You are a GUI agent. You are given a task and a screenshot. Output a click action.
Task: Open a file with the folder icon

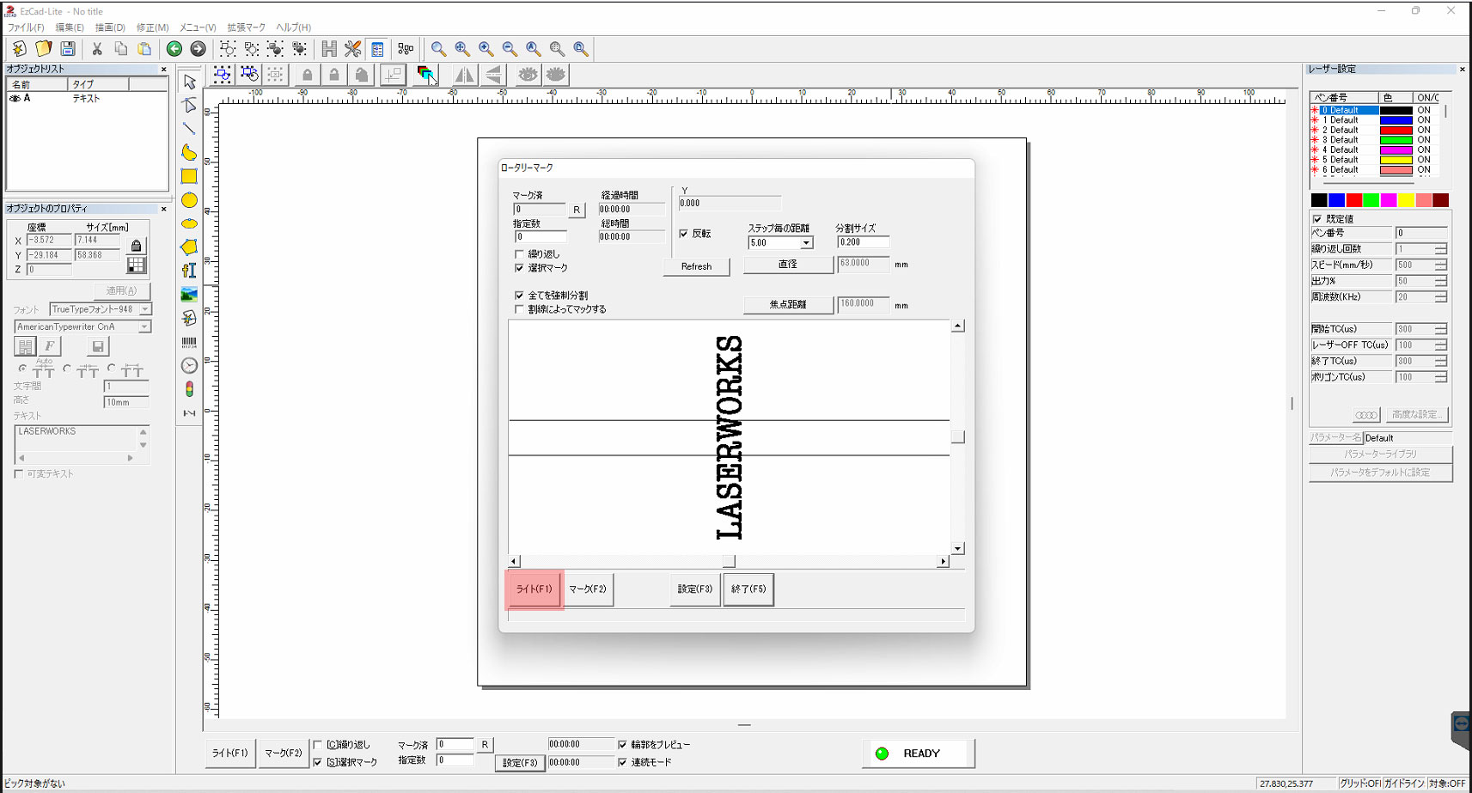(x=43, y=49)
